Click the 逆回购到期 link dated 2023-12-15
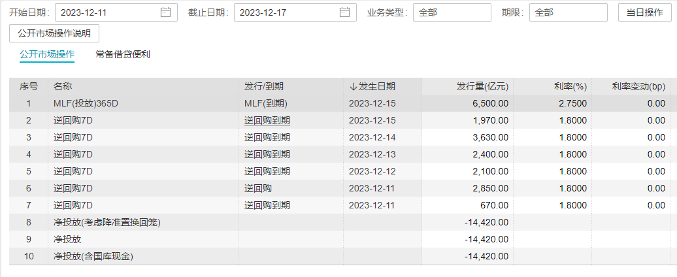 tap(267, 120)
